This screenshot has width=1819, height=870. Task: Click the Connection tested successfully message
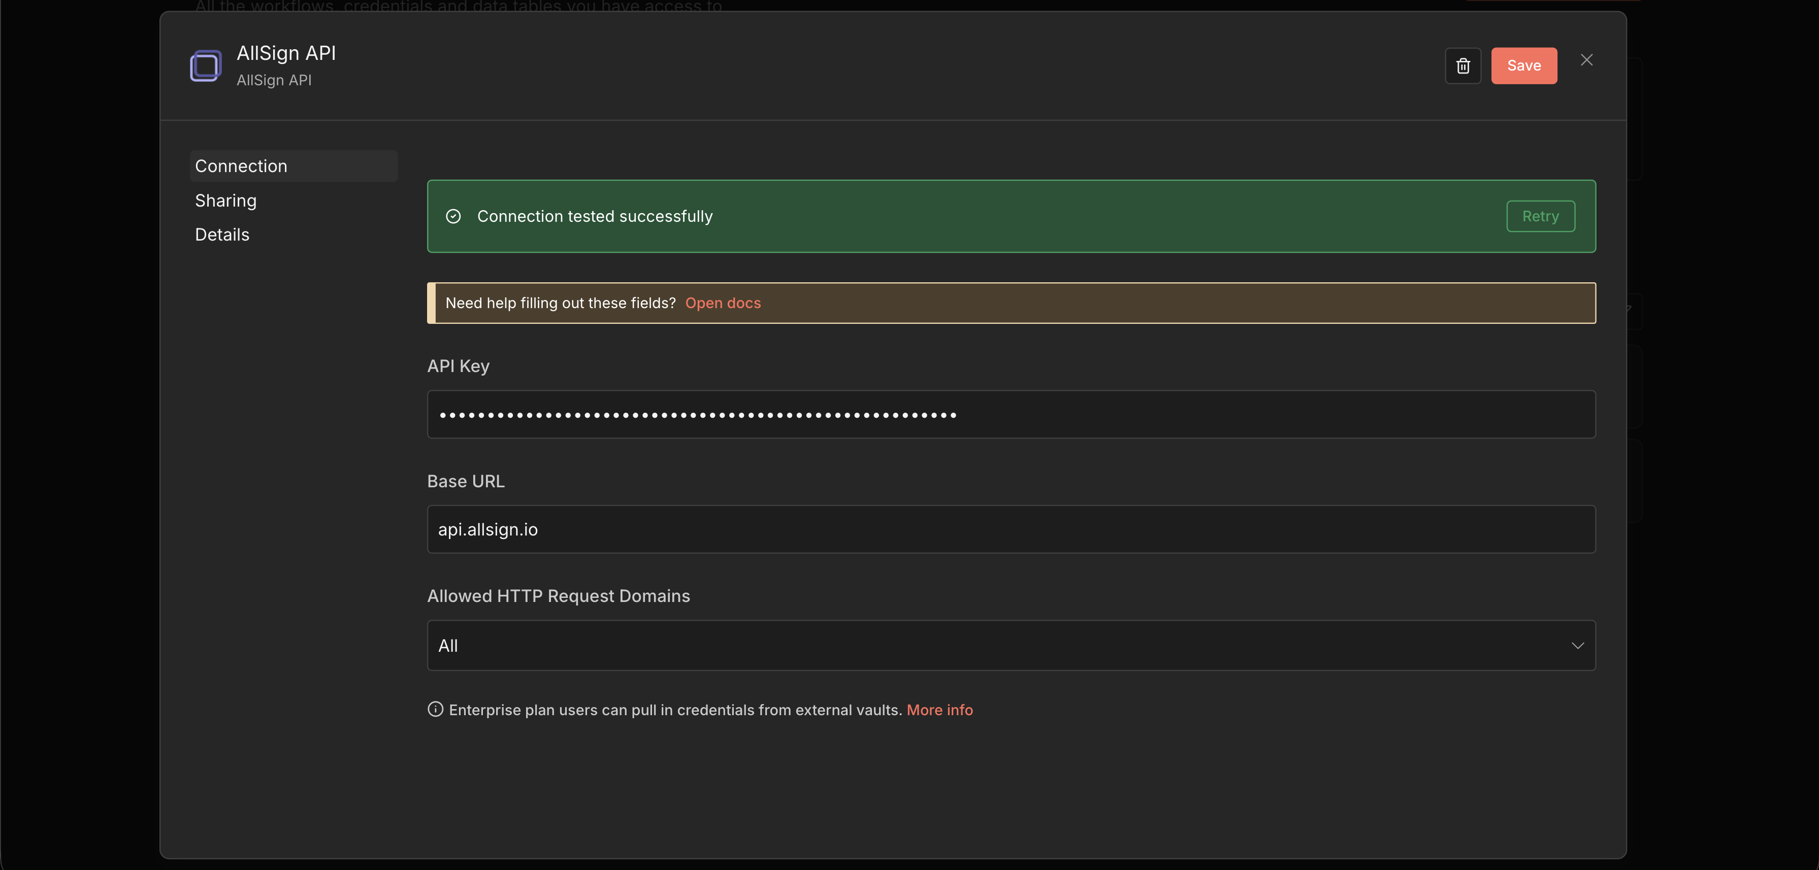pyautogui.click(x=595, y=217)
